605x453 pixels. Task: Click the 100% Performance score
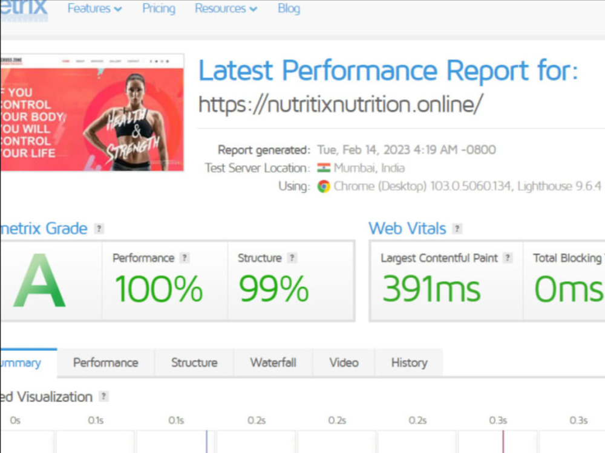[x=159, y=289]
